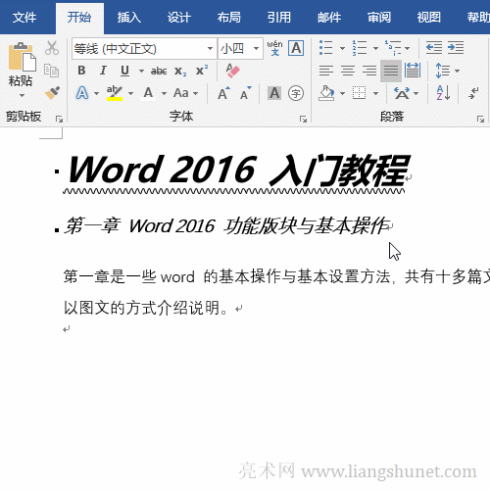Open the 开始 (Home) tab
Screen dimensions: 490x490
[79, 18]
